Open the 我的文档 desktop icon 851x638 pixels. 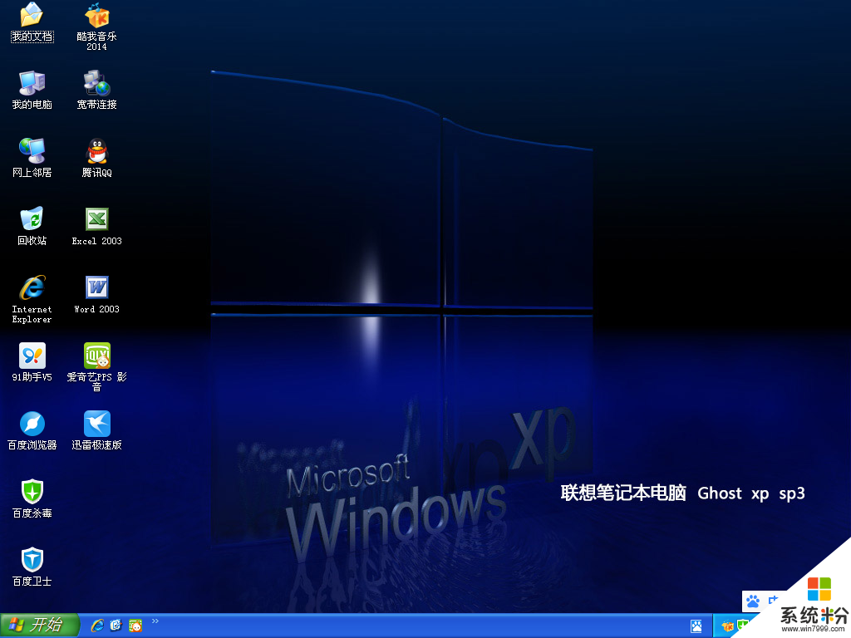point(32,16)
